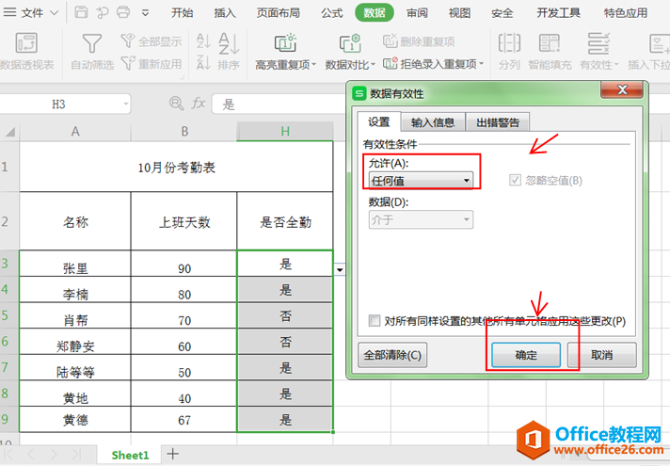Add a new sheet with plus button
The height and width of the screenshot is (466, 670).
[x=172, y=454]
